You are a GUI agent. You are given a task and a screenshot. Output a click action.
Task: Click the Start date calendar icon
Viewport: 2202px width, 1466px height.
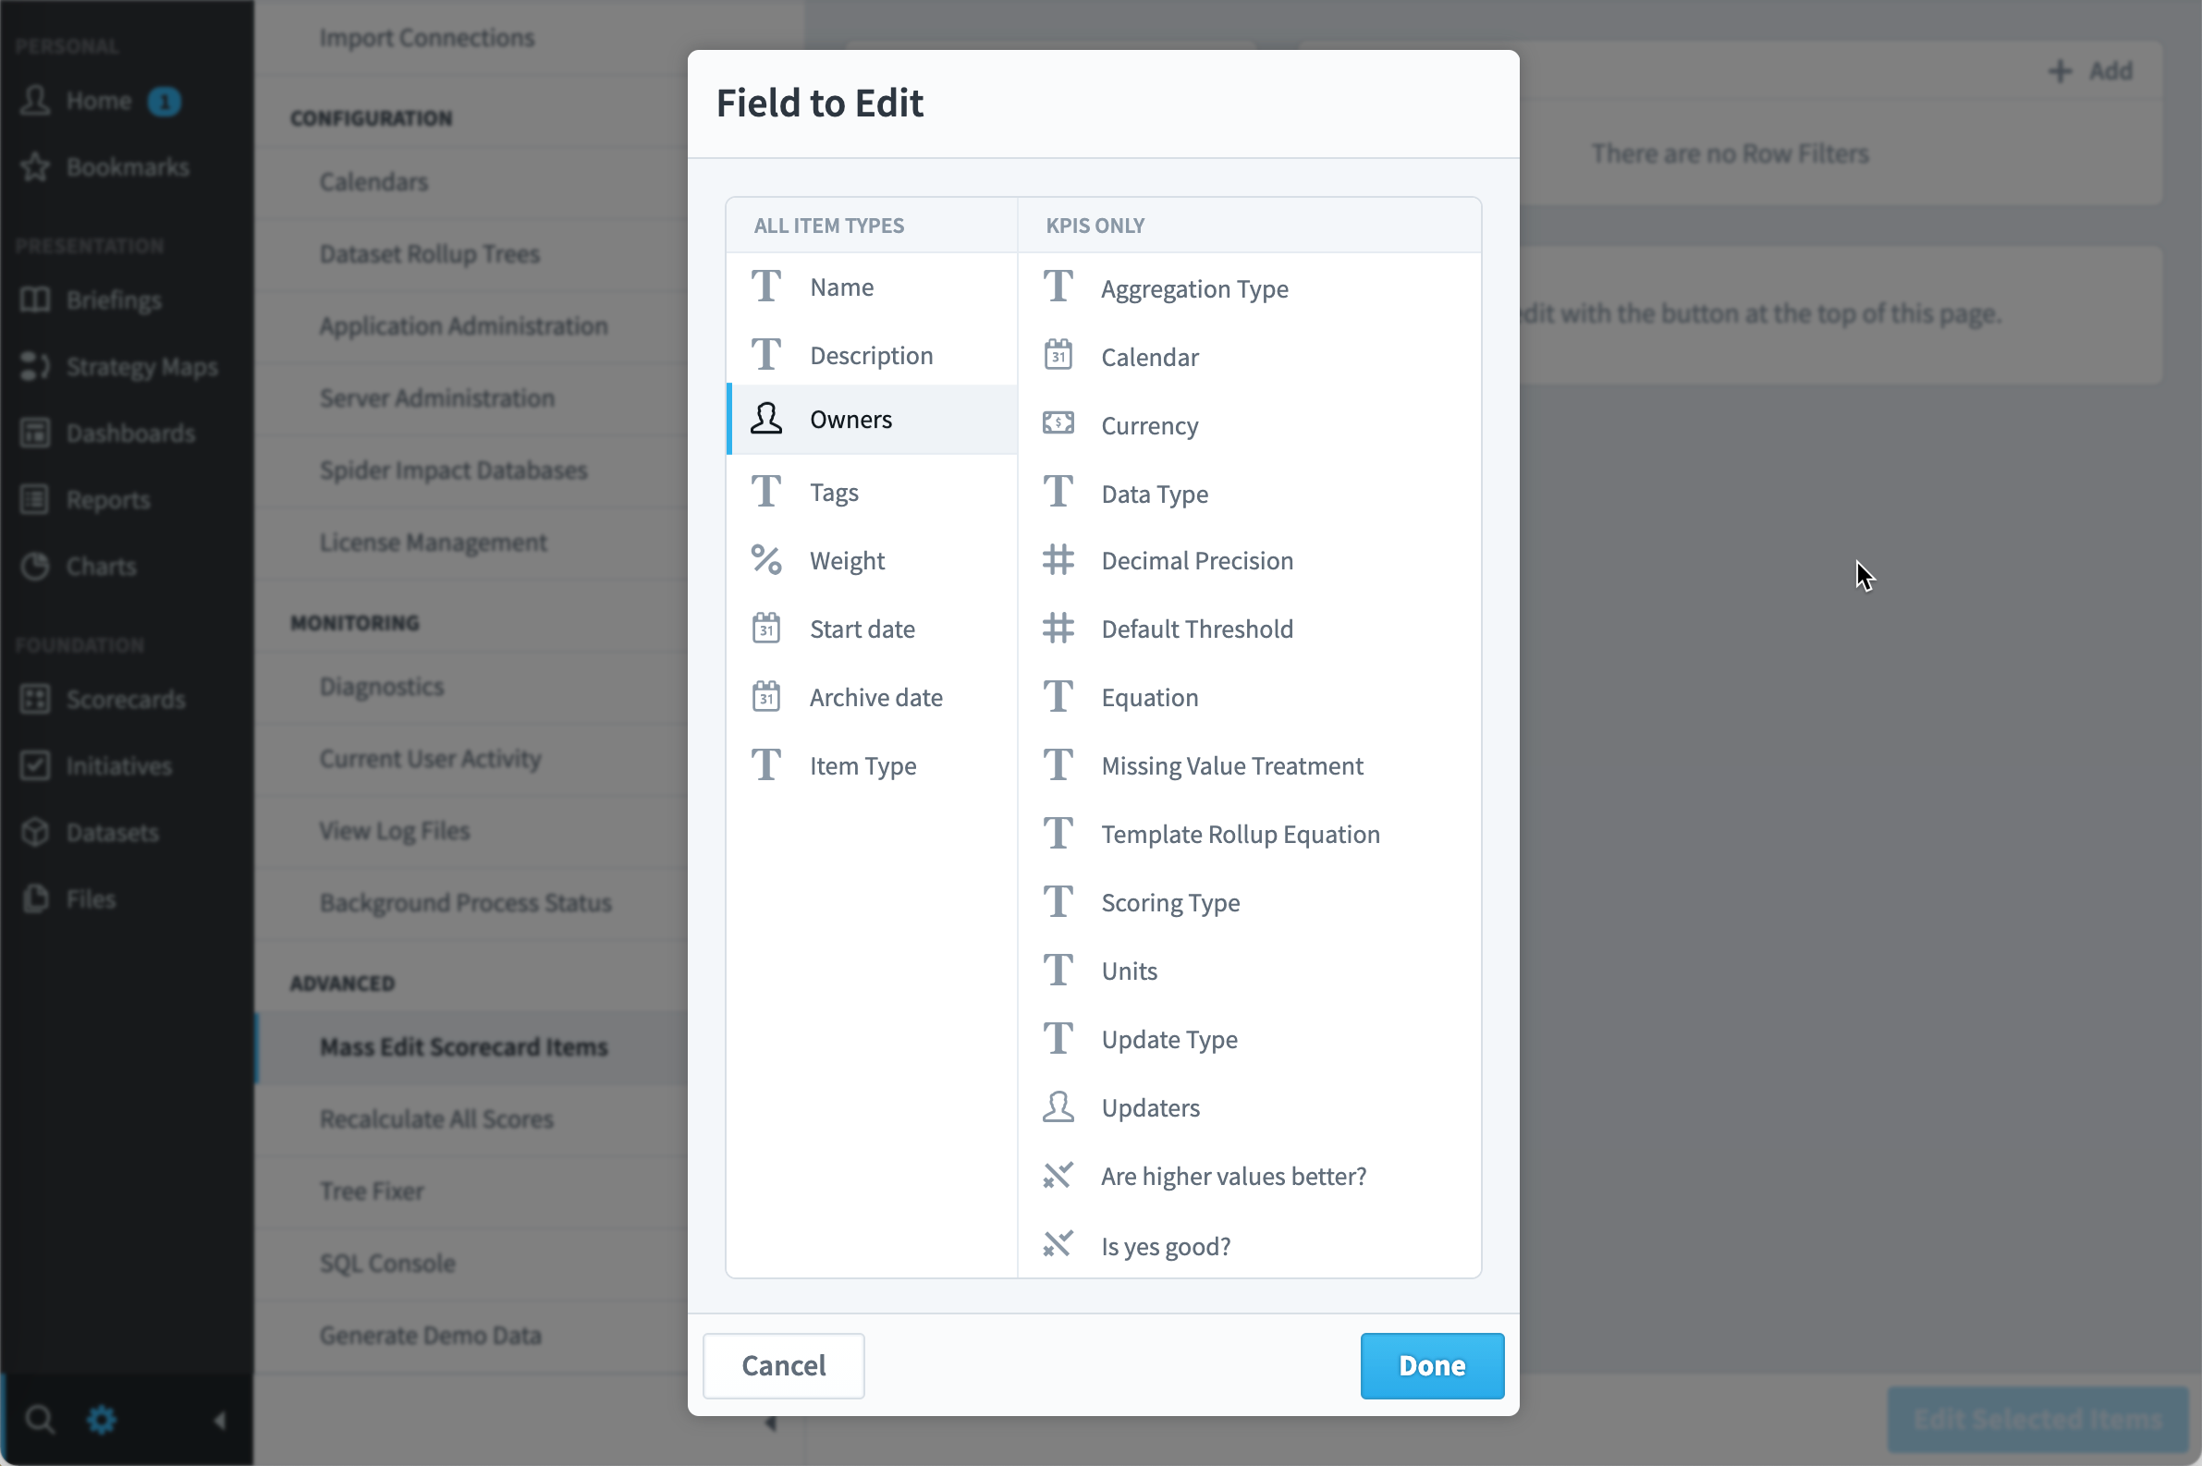[x=765, y=629]
